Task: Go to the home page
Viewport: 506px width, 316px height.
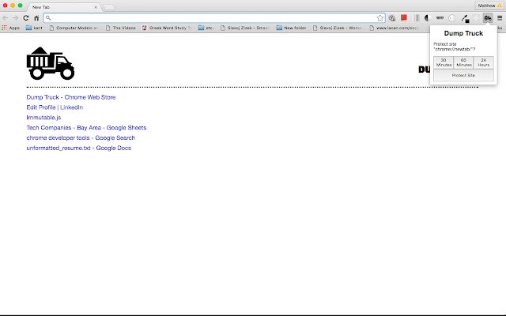Action: (36, 18)
